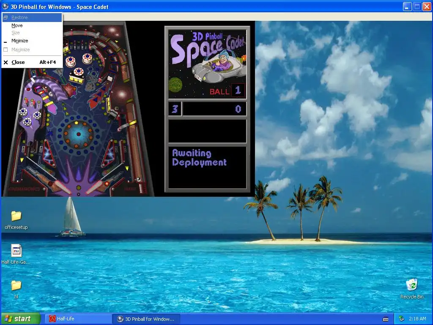Click the 2:18 AM clock
433x325 pixels.
(417, 319)
